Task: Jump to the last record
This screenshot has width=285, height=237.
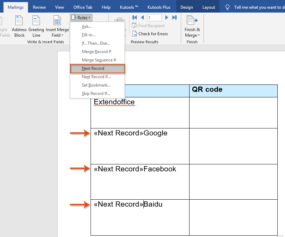Action: pos(174,17)
